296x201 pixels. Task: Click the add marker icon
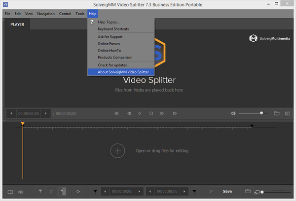tap(40, 191)
